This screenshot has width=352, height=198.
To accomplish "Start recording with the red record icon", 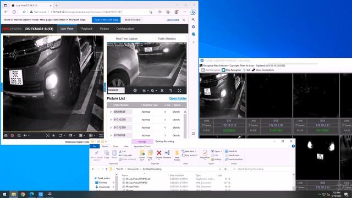I will click(x=12, y=135).
